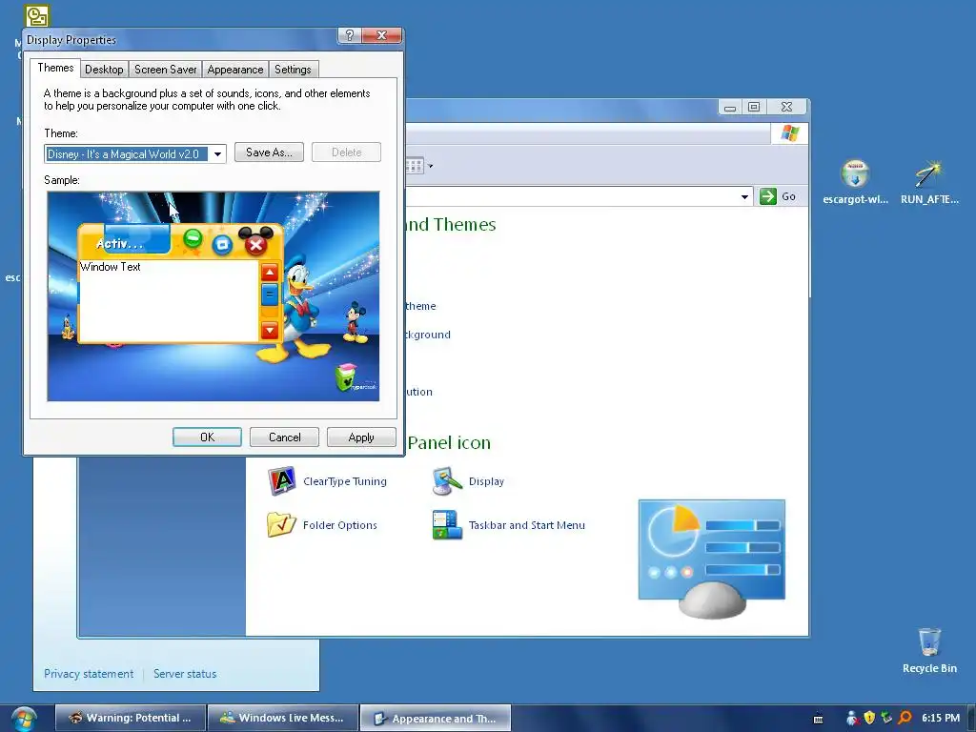
Task: Click the link ending in 'kground'
Action: point(428,335)
